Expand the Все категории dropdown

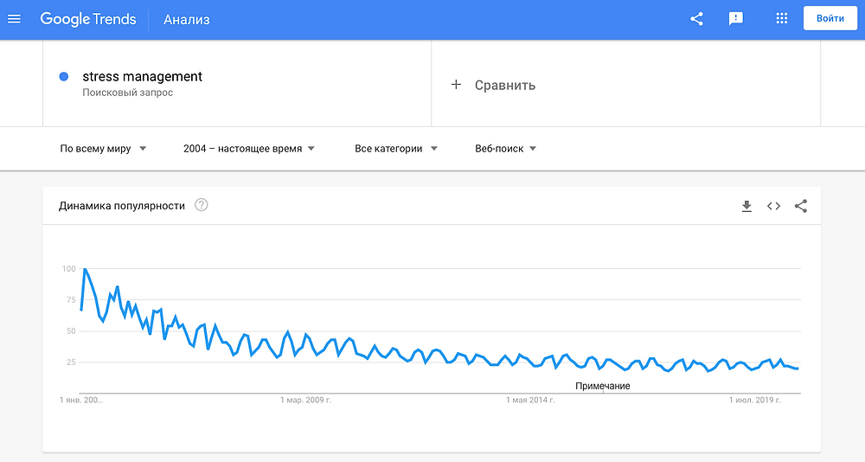pyautogui.click(x=395, y=149)
